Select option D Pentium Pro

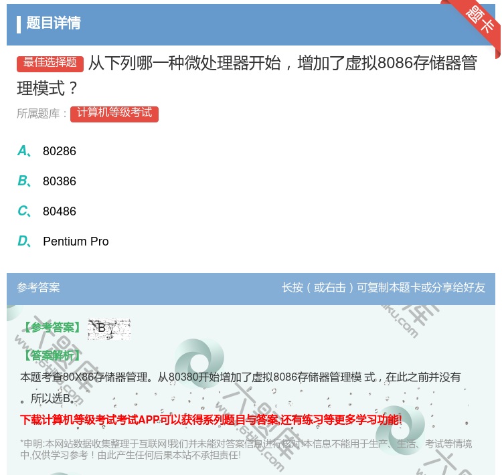click(63, 241)
